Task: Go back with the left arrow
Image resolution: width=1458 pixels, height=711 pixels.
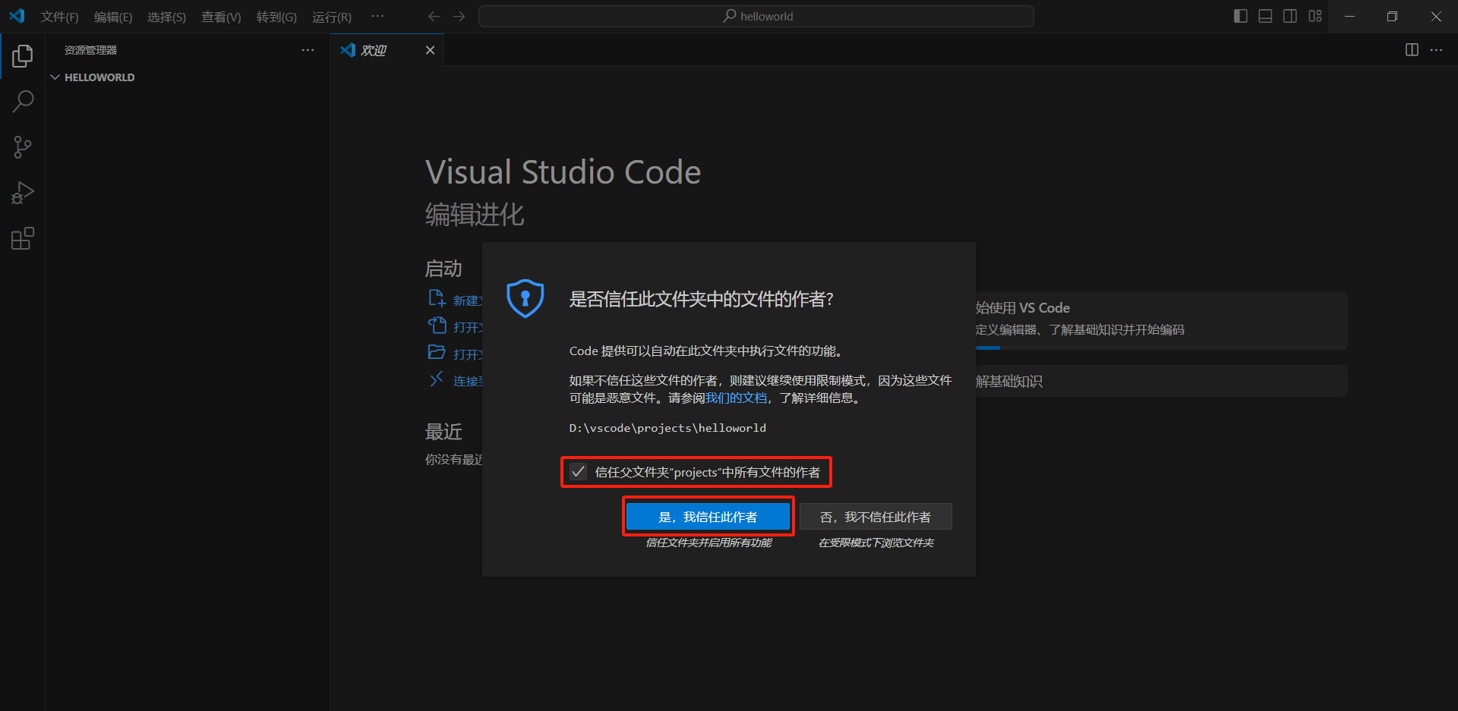Action: 434,16
